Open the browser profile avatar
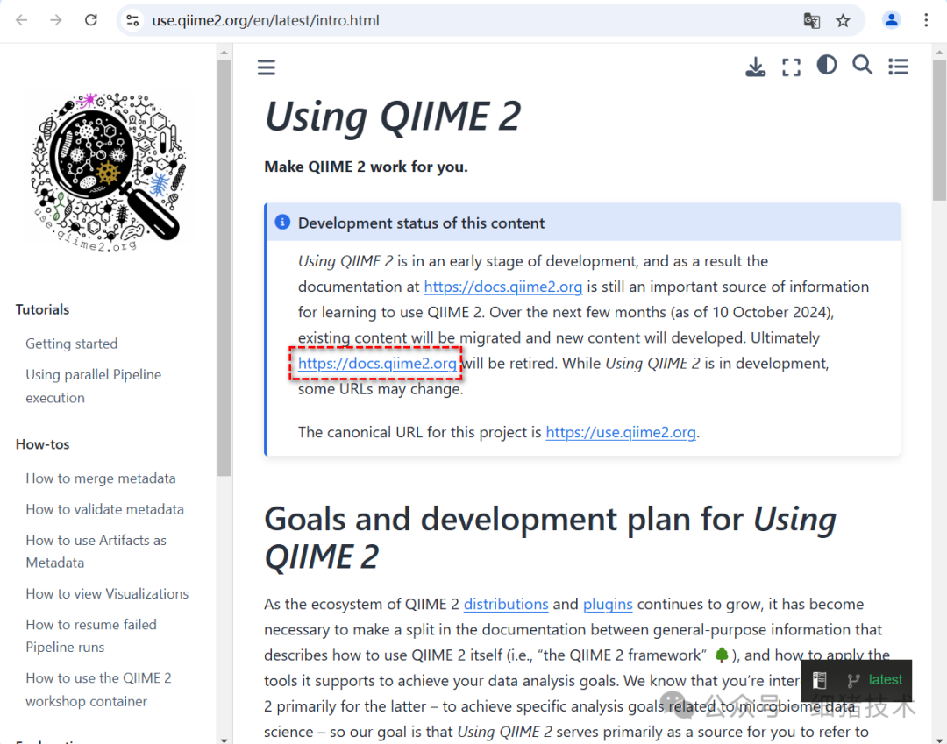 892,19
